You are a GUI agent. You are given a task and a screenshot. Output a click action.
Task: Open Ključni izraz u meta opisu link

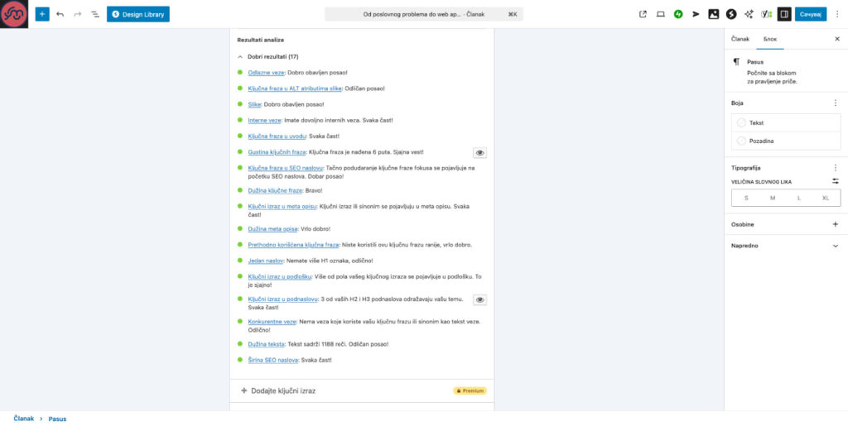tap(282, 206)
